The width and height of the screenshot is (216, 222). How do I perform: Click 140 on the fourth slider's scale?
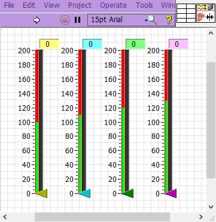point(153,94)
